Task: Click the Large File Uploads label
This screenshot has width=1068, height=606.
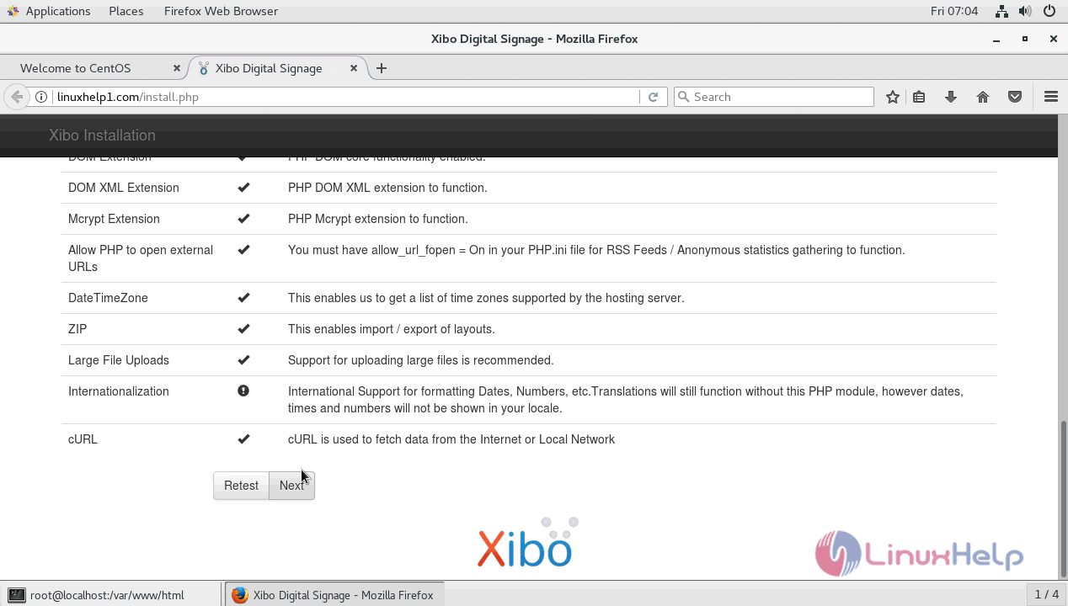Action: (x=119, y=360)
